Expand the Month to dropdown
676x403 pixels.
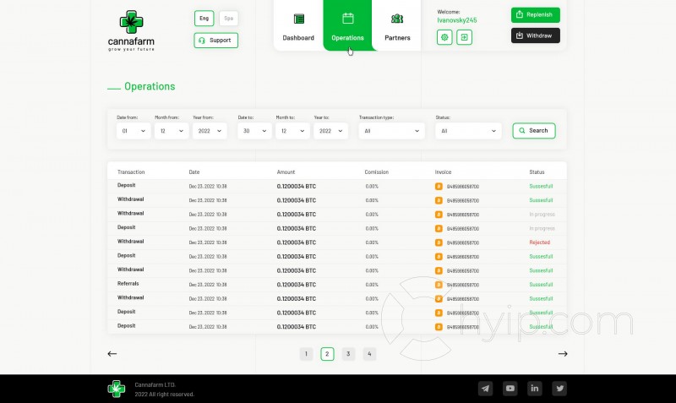(292, 131)
